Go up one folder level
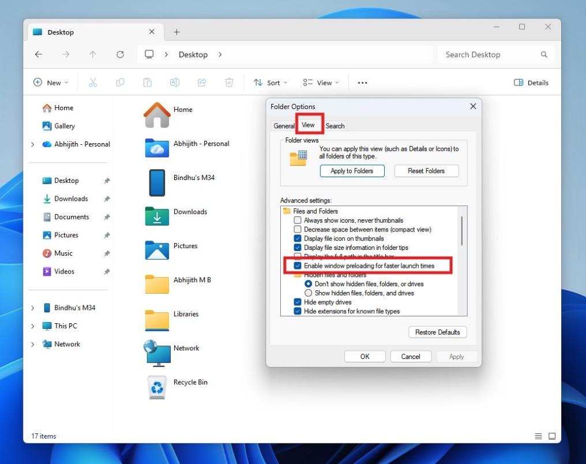 pyautogui.click(x=93, y=55)
